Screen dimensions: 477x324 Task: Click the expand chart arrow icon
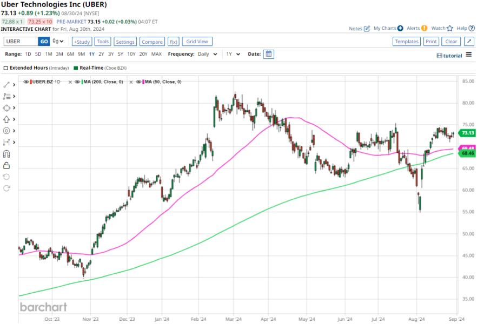tap(469, 41)
